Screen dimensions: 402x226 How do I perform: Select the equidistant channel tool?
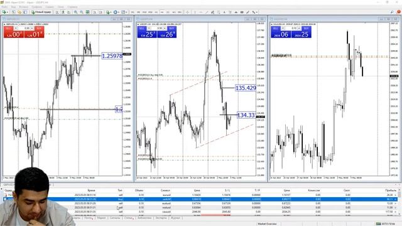pos(212,12)
